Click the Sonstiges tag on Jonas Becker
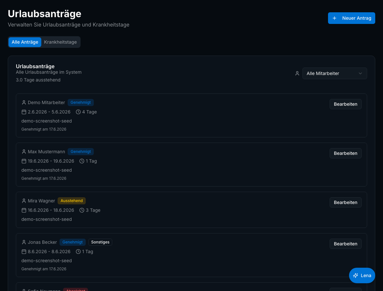The height and width of the screenshot is (291, 383). (x=100, y=242)
